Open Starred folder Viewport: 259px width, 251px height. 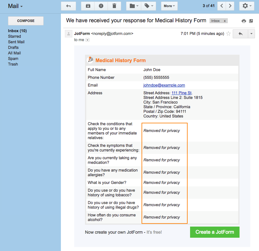coord(15,36)
